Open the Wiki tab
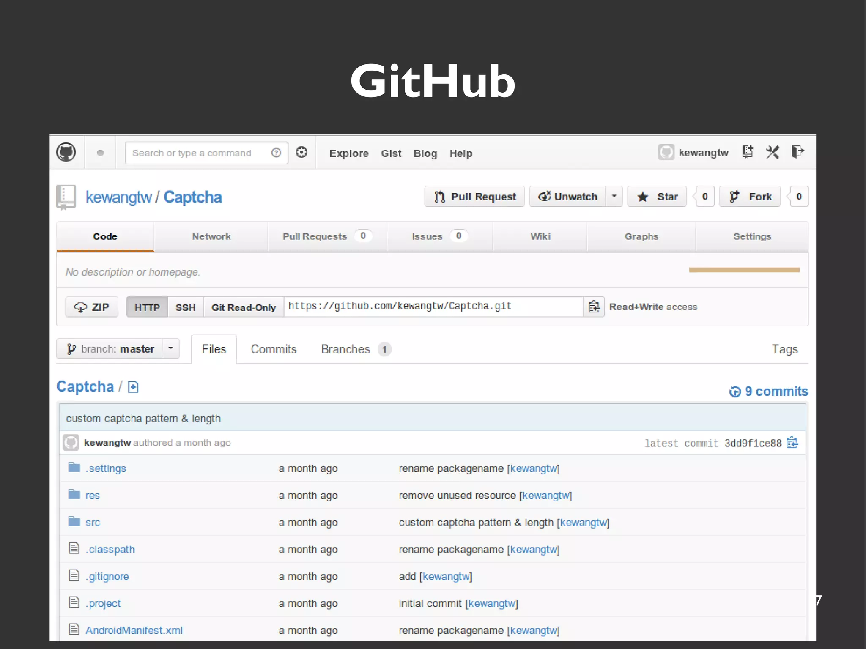 coord(540,236)
